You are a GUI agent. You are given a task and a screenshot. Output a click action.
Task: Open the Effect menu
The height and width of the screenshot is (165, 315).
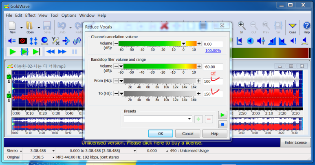coord(30,15)
